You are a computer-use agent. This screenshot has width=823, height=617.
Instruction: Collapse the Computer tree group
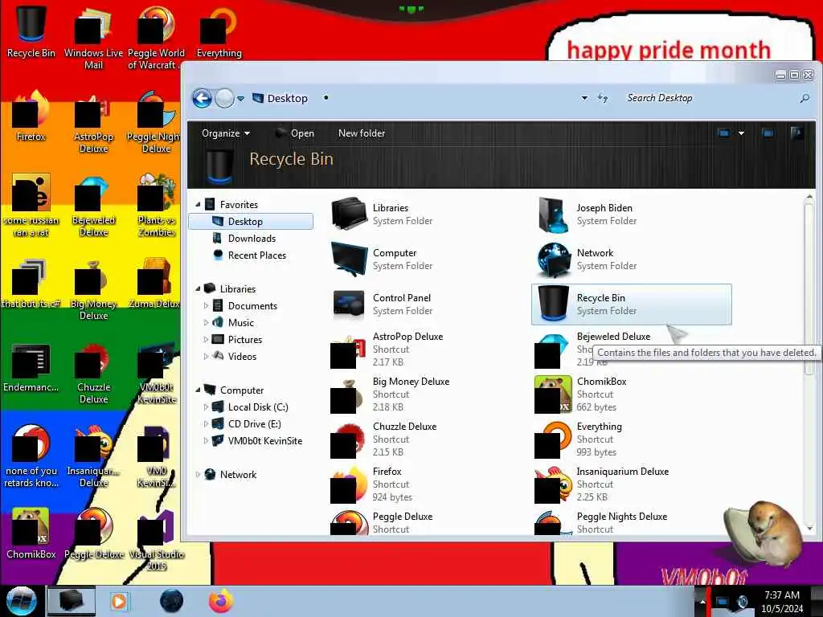198,390
